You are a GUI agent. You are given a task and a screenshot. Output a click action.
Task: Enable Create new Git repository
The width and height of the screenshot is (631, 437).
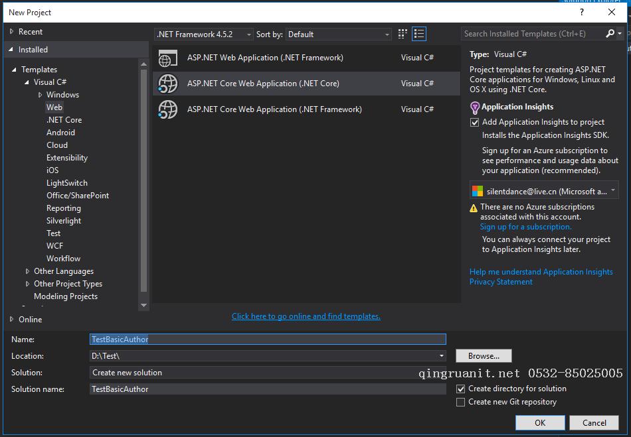coord(461,403)
